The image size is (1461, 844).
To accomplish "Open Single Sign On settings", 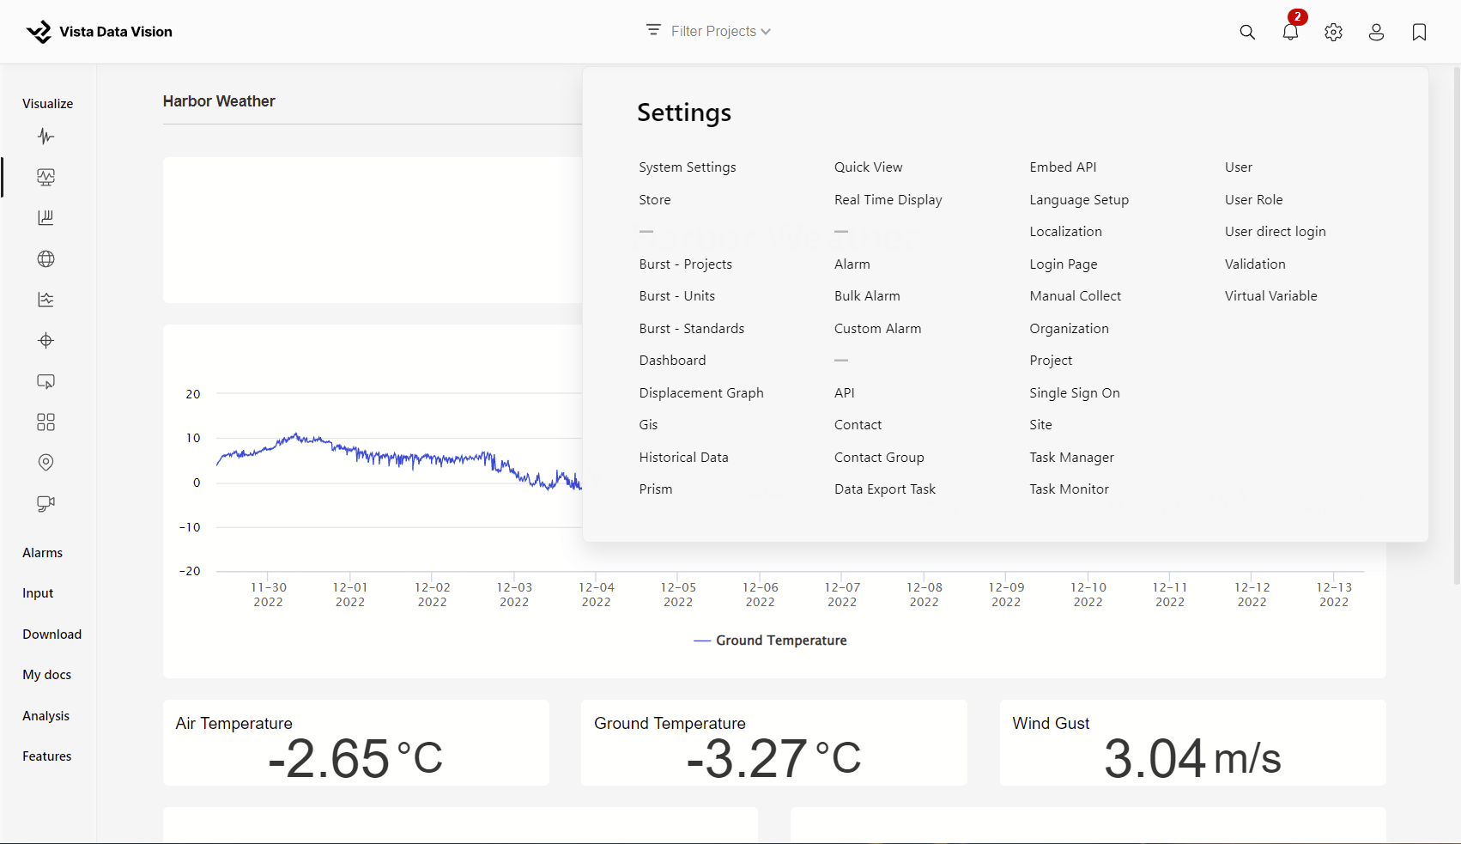I will pyautogui.click(x=1075, y=393).
